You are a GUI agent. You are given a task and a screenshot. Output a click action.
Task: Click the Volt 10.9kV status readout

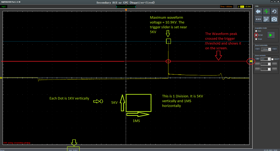tap(74, 149)
